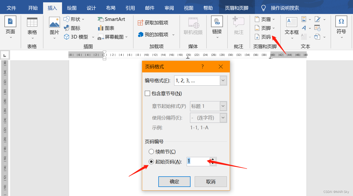Viewport: 353px width, 196px height.
Task: Click the 屏幕截图 (Screenshot) button
Action: click(112, 37)
